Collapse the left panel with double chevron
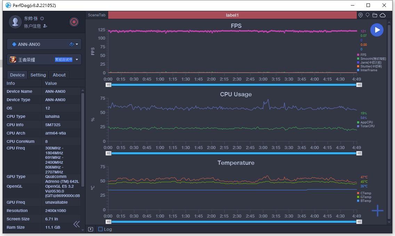 [x=76, y=224]
